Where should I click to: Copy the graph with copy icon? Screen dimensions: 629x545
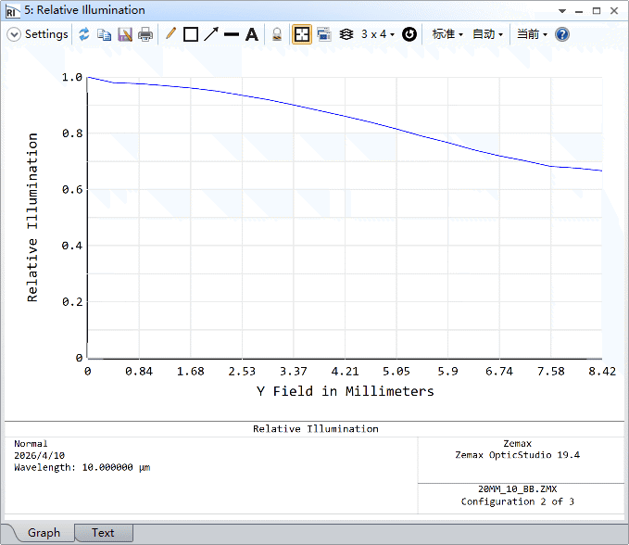105,34
